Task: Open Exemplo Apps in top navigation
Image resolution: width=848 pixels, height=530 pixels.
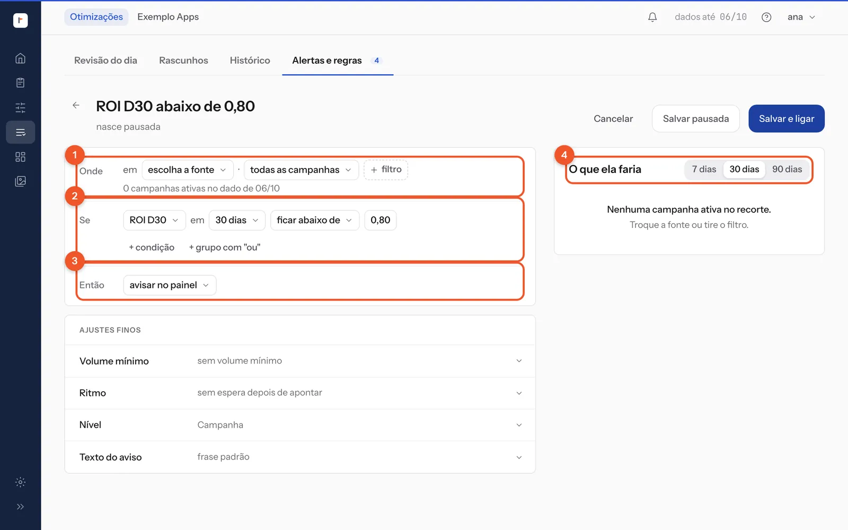Action: (168, 17)
